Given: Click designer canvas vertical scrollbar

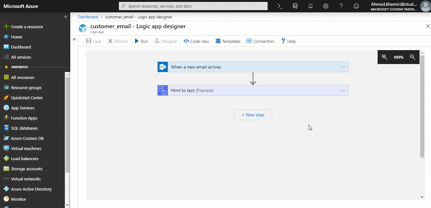Looking at the screenshot, I should click(x=422, y=106).
